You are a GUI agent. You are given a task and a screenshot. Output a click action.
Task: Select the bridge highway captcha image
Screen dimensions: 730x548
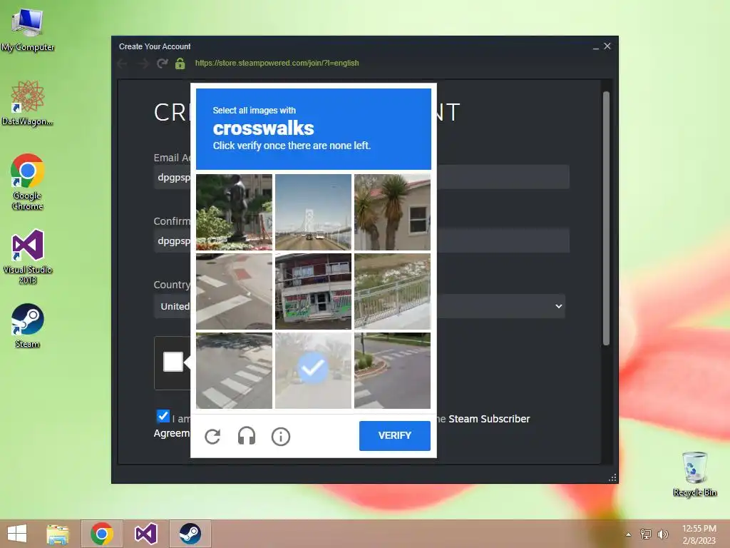click(314, 212)
